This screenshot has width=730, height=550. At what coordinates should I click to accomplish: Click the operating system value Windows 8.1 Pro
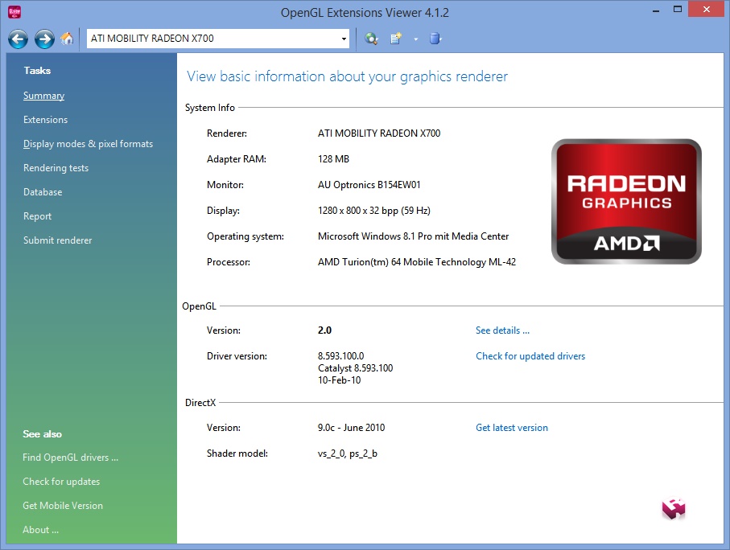414,236
